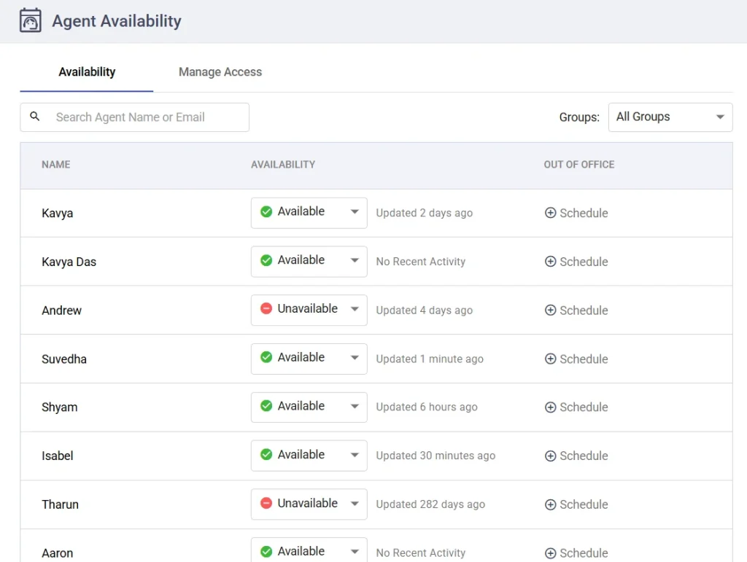Click Isabel's green available status icon
This screenshot has width=747, height=562.
point(266,455)
